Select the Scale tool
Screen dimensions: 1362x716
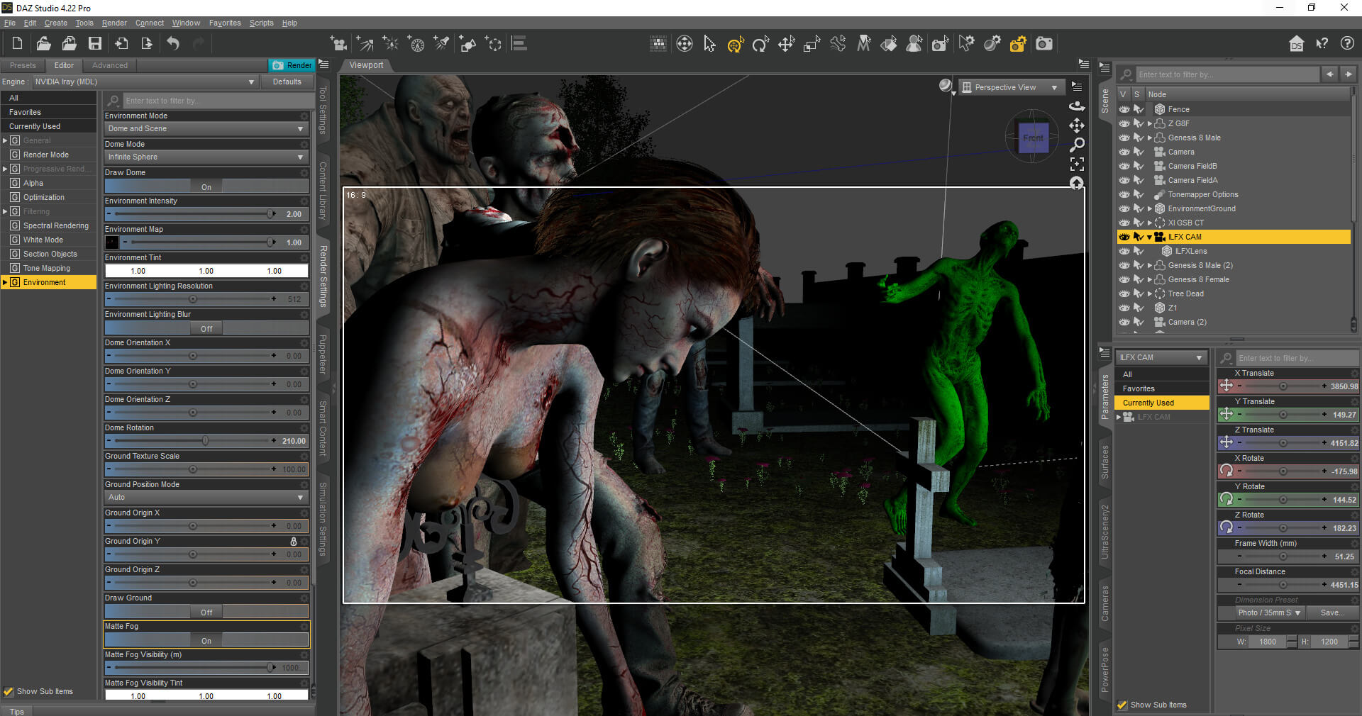(812, 44)
